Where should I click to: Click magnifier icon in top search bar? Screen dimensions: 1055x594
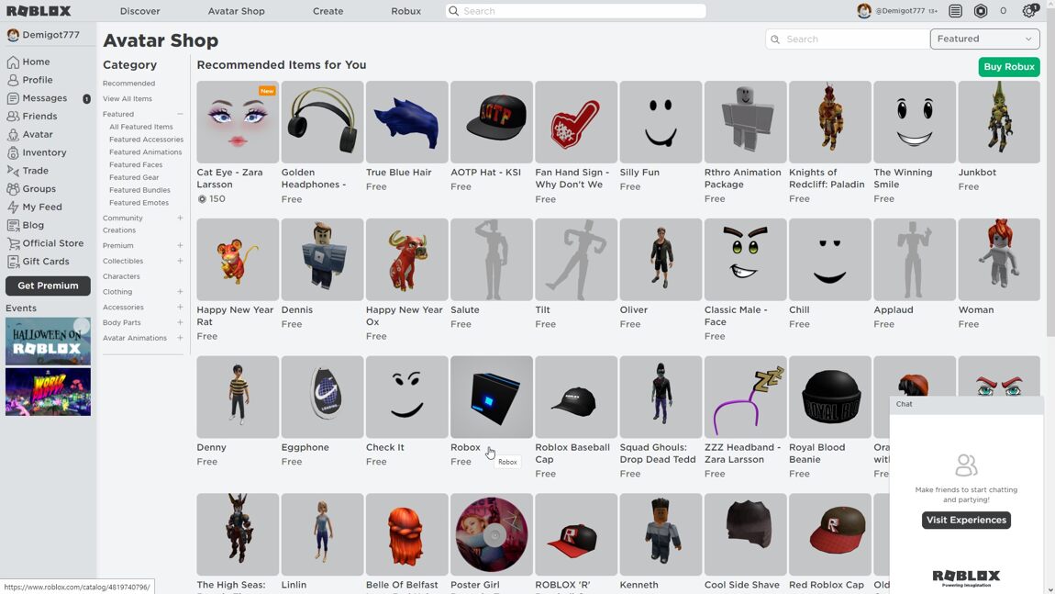[454, 11]
